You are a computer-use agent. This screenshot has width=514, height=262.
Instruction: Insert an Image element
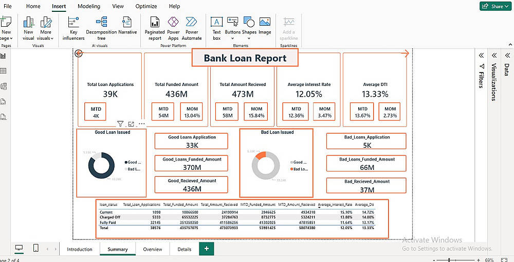point(265,26)
